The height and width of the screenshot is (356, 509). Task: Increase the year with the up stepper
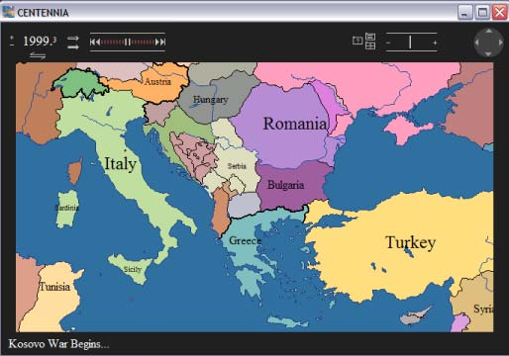click(x=12, y=37)
